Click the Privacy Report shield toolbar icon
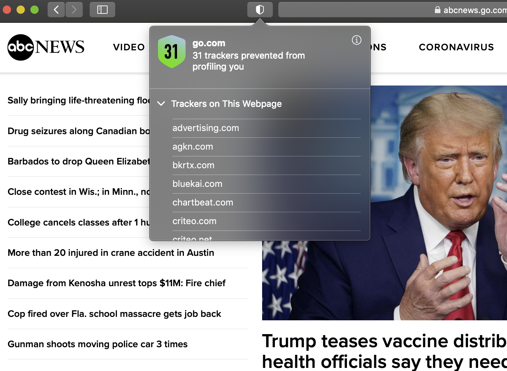 coord(260,10)
